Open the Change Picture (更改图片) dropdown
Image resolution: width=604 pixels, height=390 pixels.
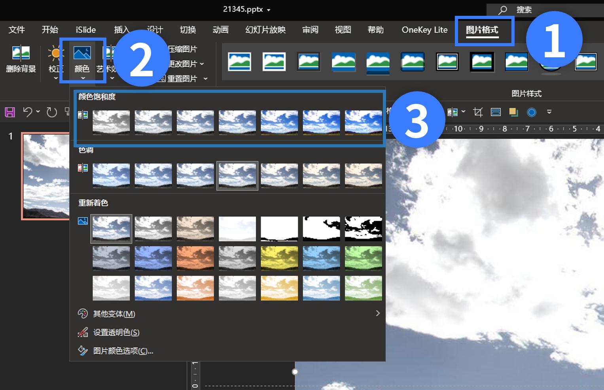(x=202, y=64)
